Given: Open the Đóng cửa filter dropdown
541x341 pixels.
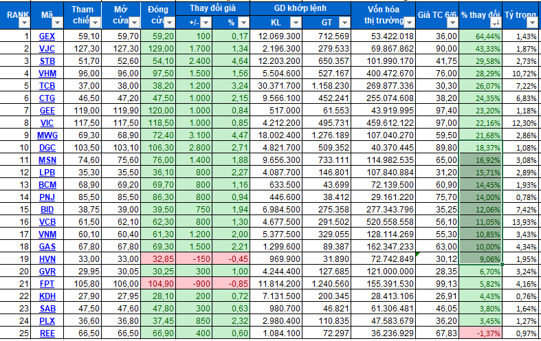Looking at the screenshot, I should 169,23.
